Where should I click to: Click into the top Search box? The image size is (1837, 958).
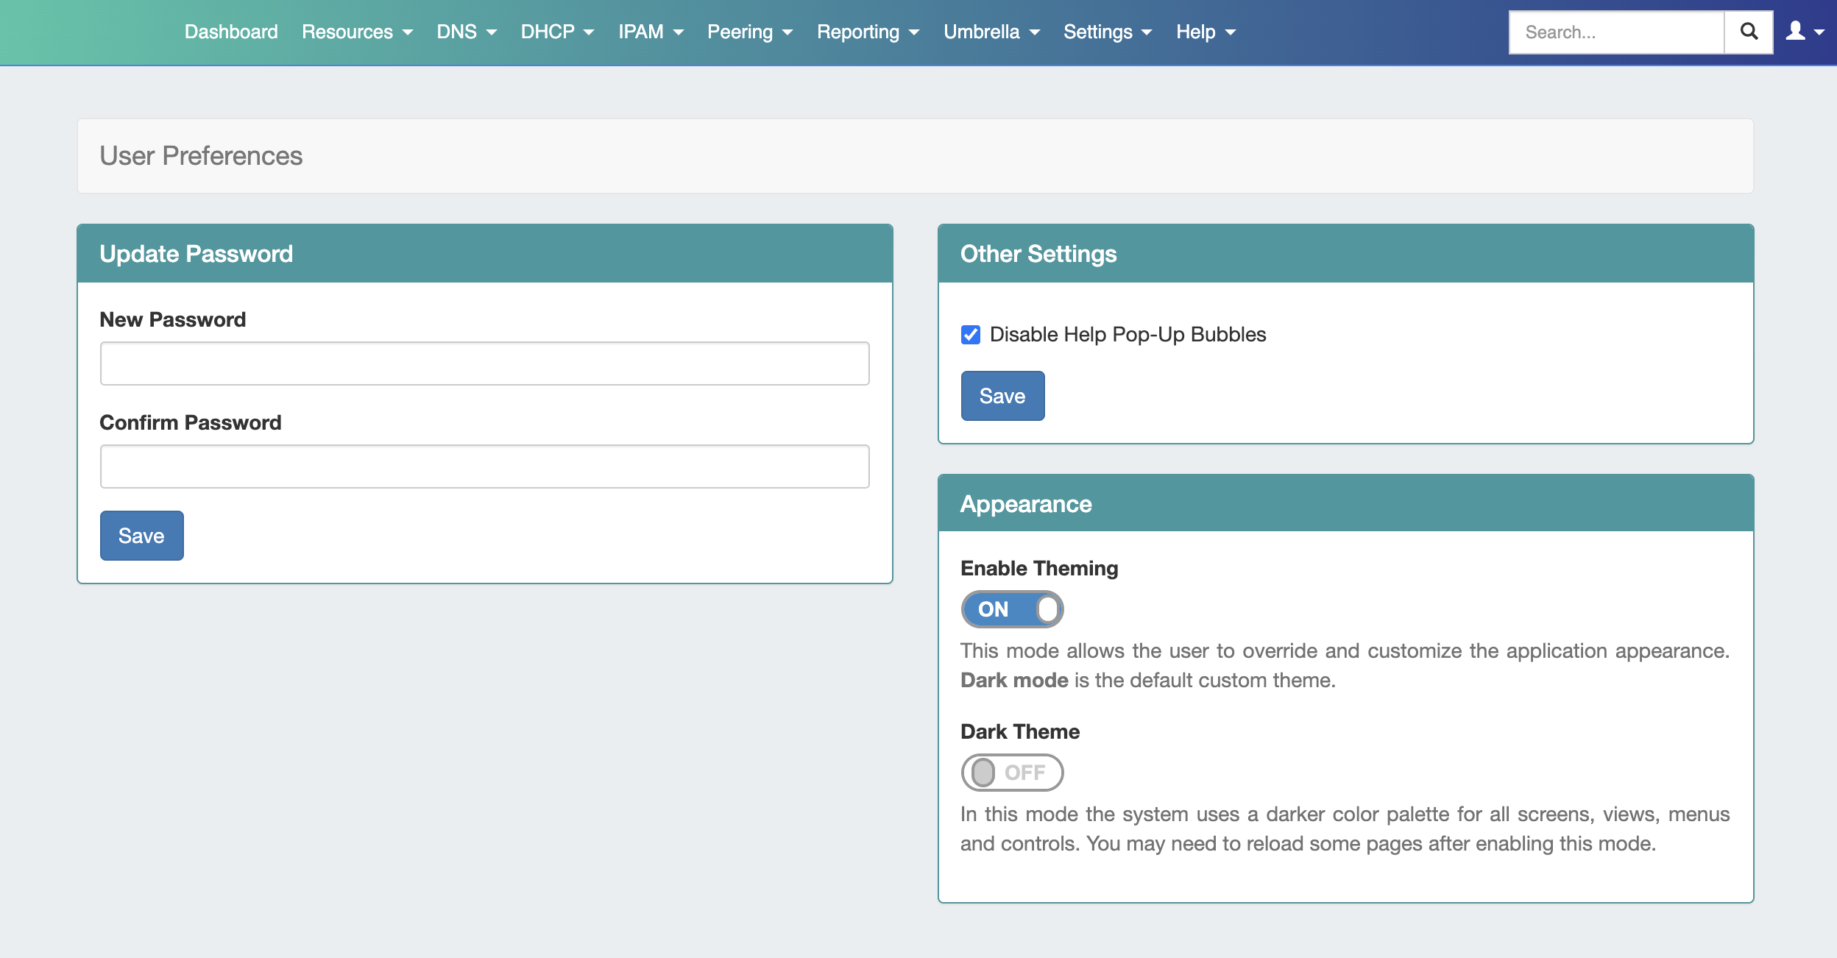pyautogui.click(x=1616, y=32)
